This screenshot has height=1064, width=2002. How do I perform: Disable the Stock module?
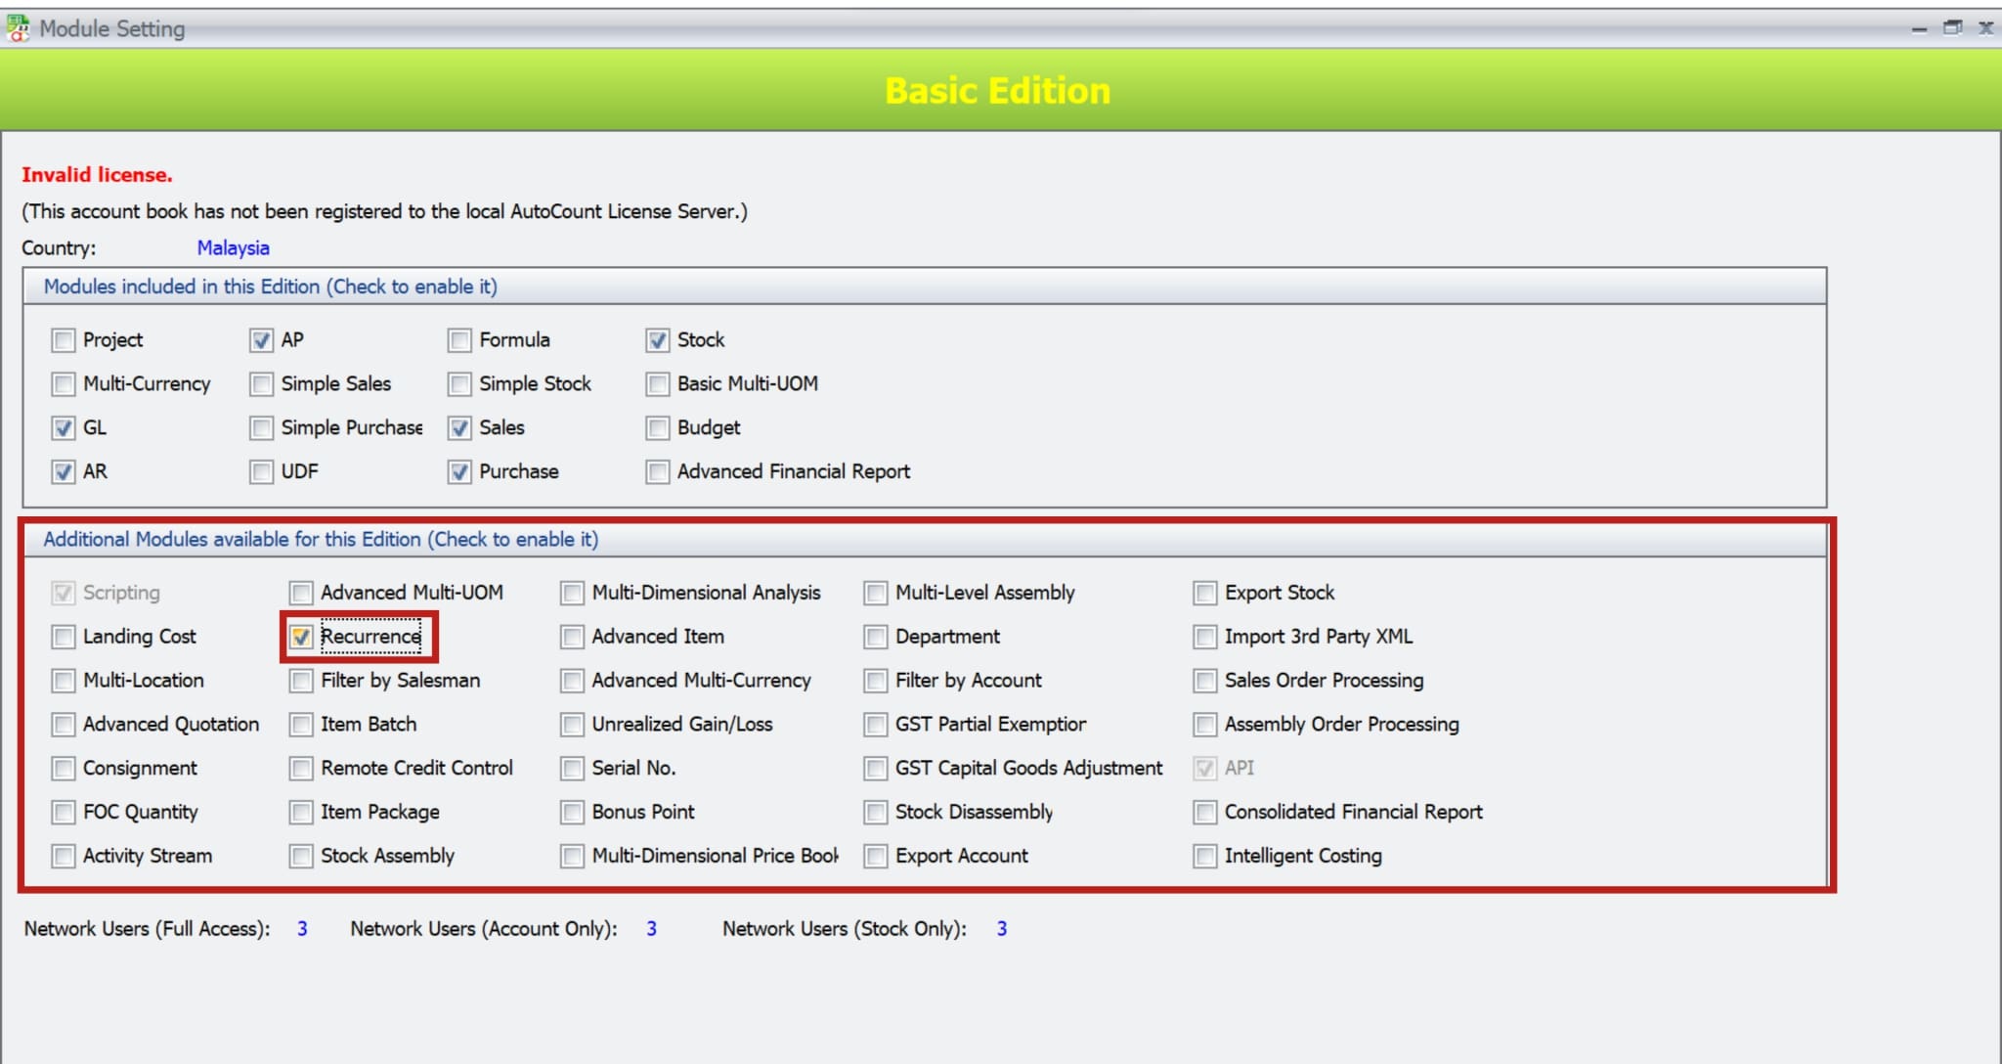coord(656,339)
